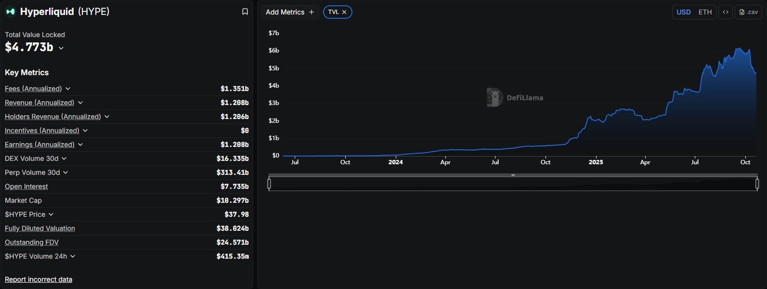The height and width of the screenshot is (289, 767).
Task: Open the embed code icon button
Action: 726,12
